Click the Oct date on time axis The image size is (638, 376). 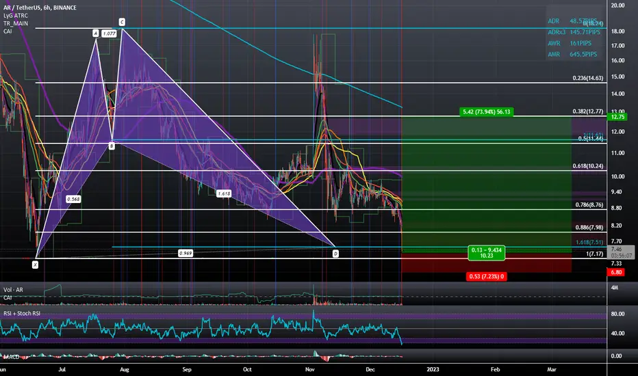click(x=247, y=369)
